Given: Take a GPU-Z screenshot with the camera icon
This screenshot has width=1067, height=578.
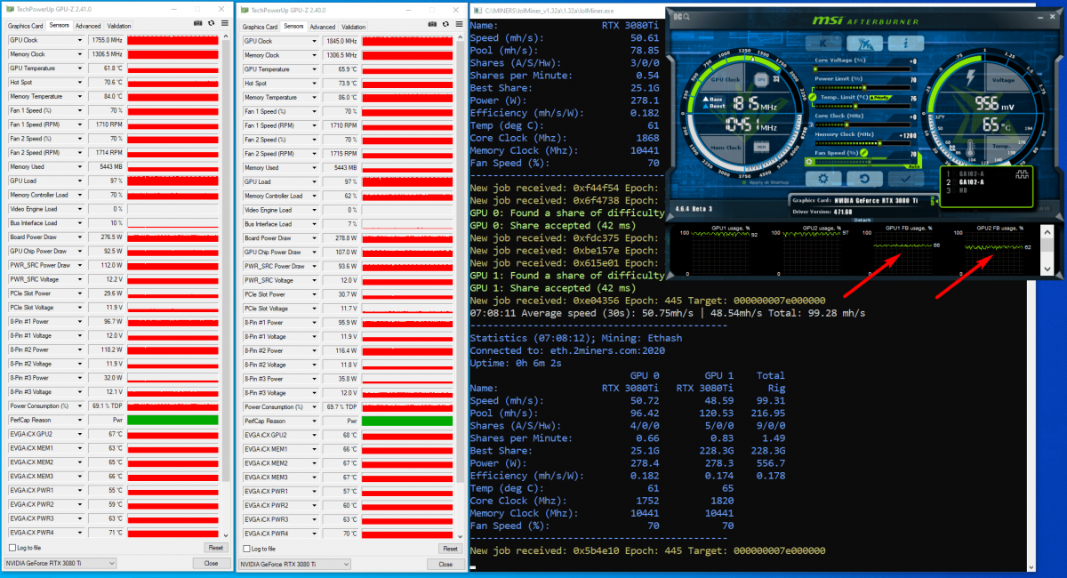Looking at the screenshot, I should pos(198,23).
